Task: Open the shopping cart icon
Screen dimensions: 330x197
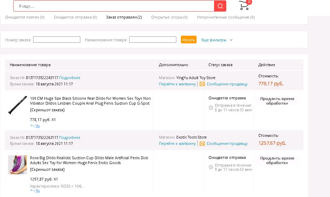Action: [x=244, y=5]
